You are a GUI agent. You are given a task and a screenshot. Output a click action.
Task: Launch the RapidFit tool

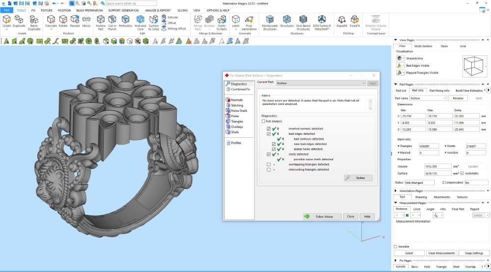click(x=342, y=22)
